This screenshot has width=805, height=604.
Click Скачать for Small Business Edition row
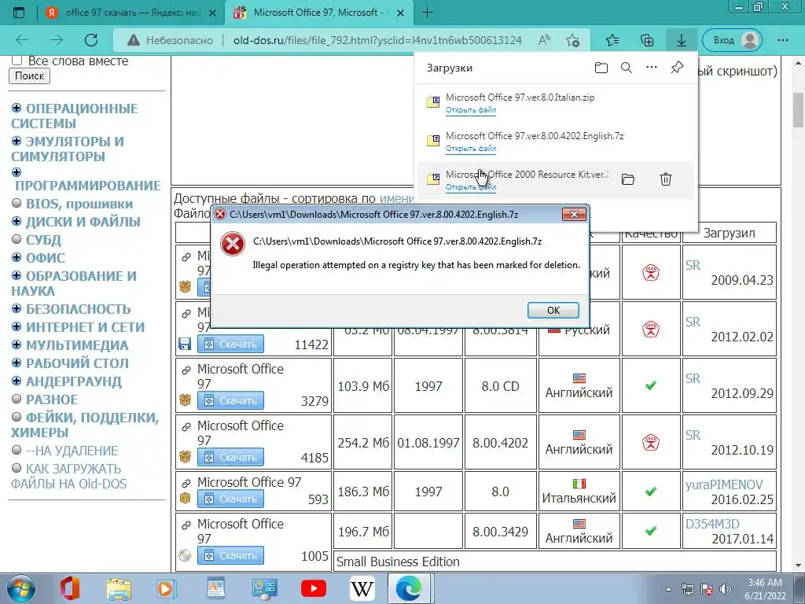click(230, 555)
